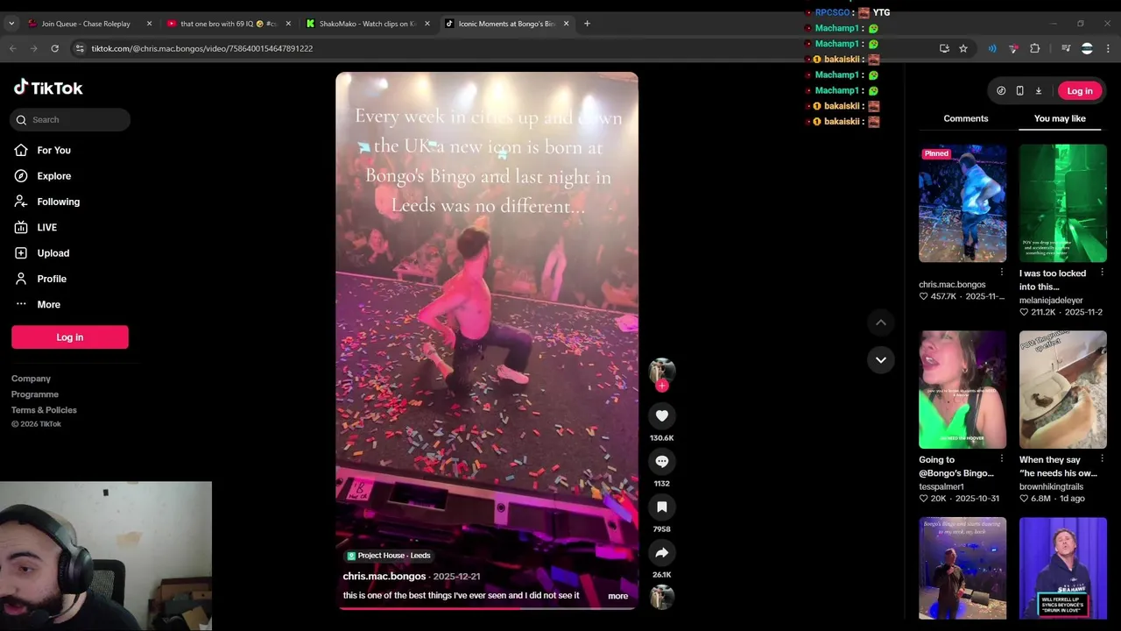This screenshot has height=631, width=1121.
Task: Reload the page with the refresh icon
Action: click(54, 48)
